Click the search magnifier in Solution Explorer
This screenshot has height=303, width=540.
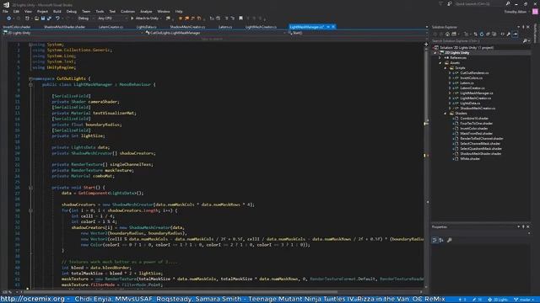[x=525, y=41]
